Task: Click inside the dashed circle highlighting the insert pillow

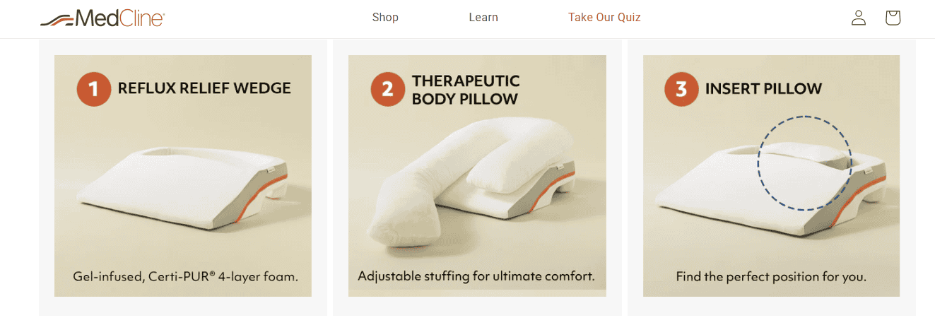Action: pos(804,163)
